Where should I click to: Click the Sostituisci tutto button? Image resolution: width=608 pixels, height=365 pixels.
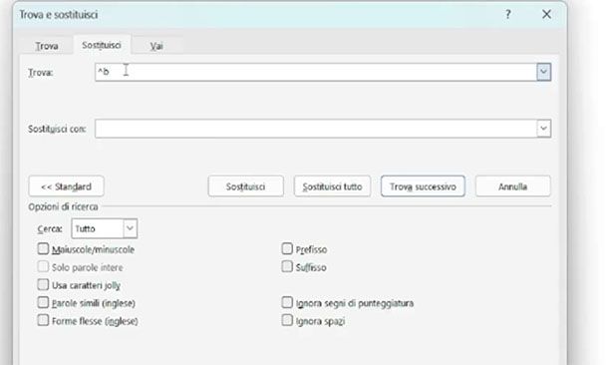coord(332,186)
